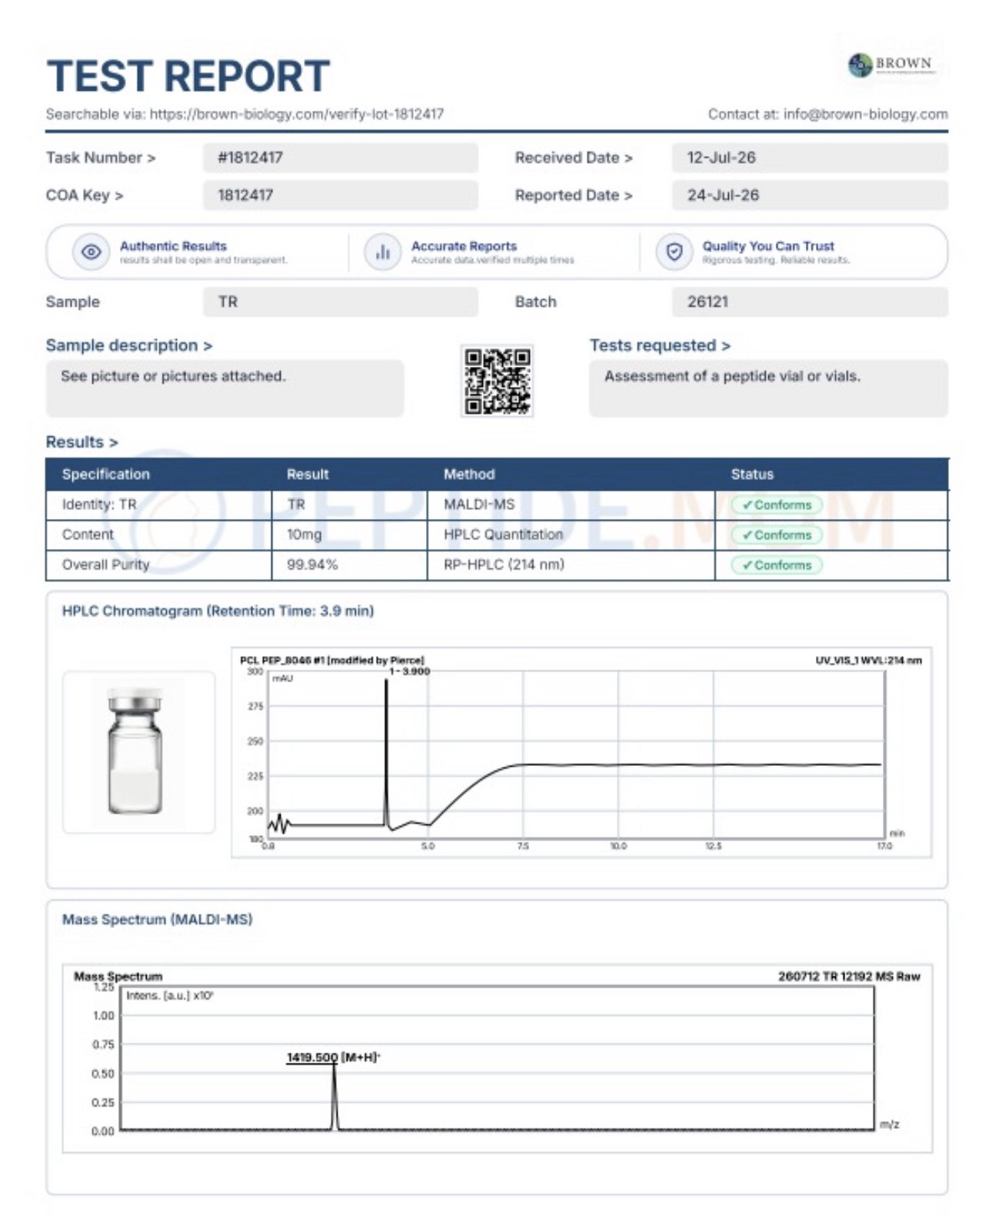Click the "Results >" heading
Screen dimensions: 992x1225
click(82, 442)
